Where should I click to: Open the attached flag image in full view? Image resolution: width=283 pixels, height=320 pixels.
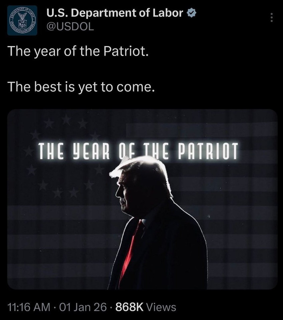tap(142, 199)
